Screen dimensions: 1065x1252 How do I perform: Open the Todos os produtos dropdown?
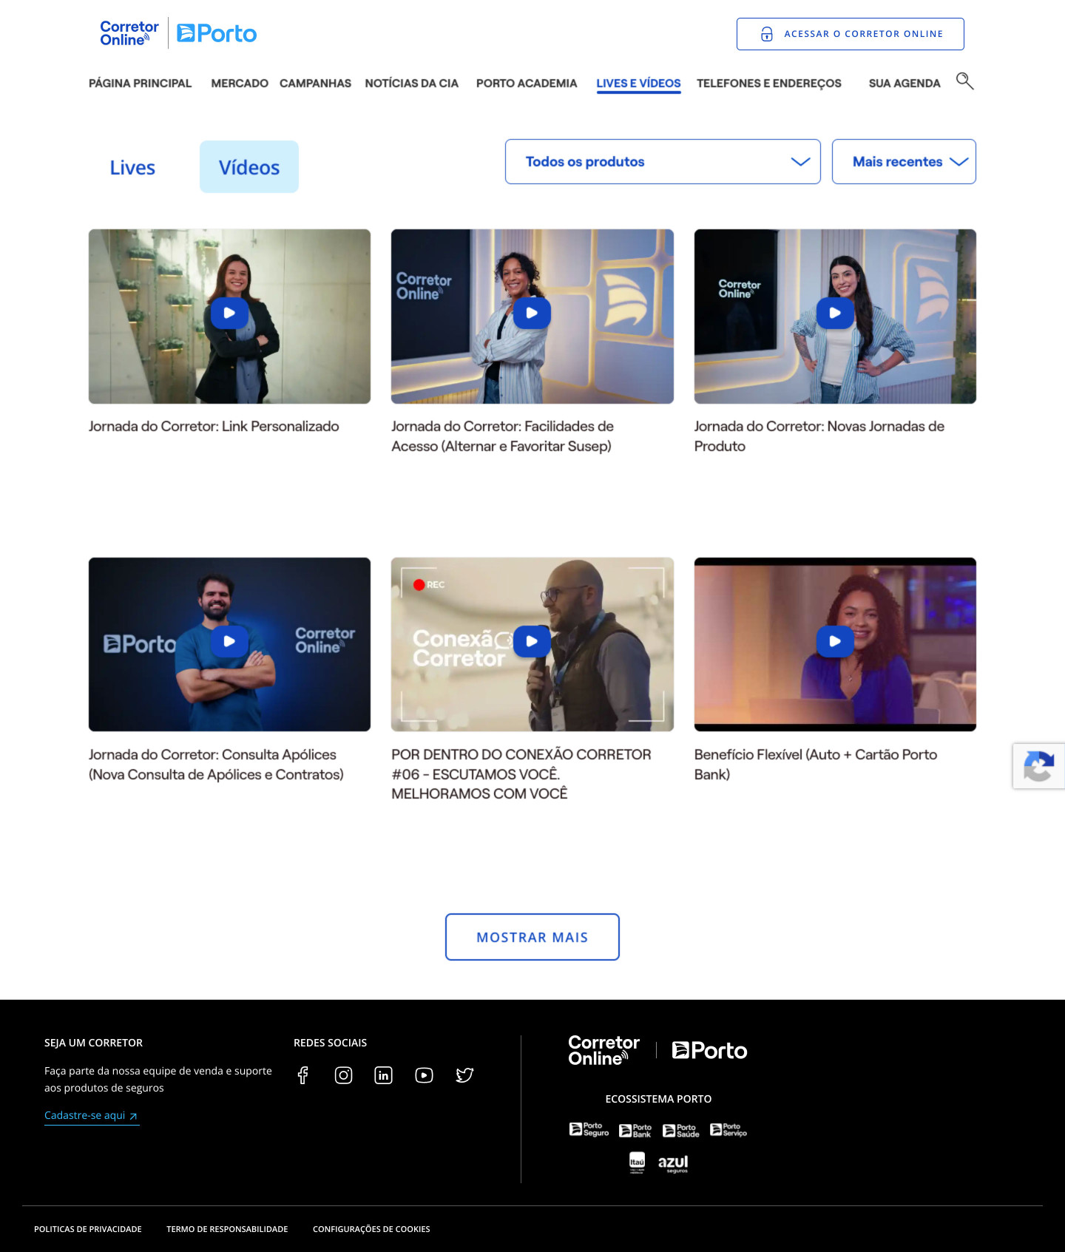663,161
